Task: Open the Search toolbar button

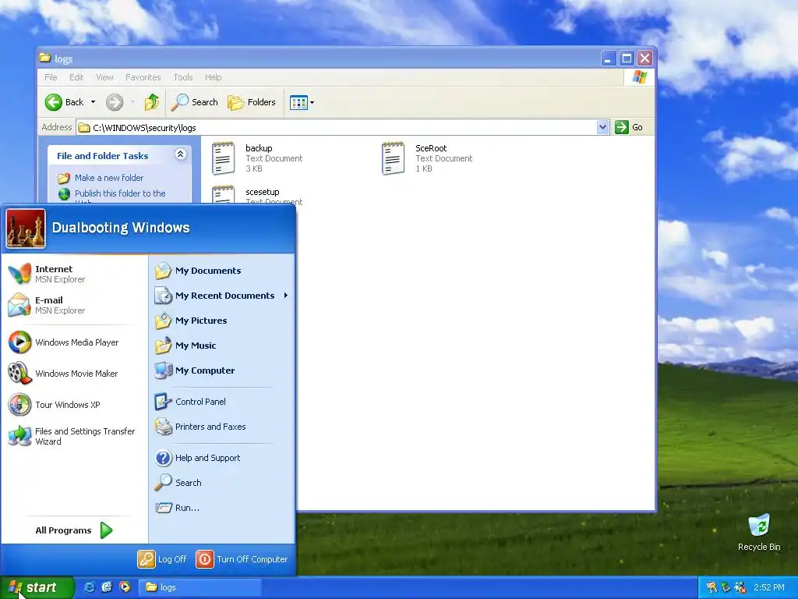Action: click(194, 102)
